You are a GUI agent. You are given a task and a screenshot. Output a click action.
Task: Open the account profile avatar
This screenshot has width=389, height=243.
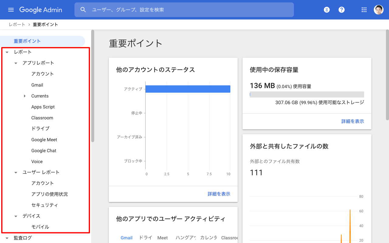pos(379,10)
